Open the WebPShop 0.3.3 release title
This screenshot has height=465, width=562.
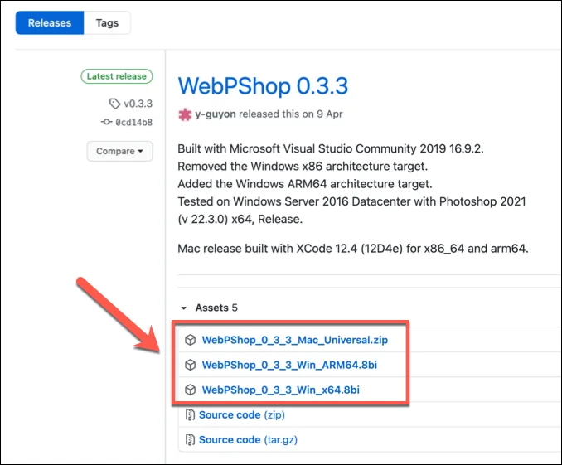click(x=263, y=85)
